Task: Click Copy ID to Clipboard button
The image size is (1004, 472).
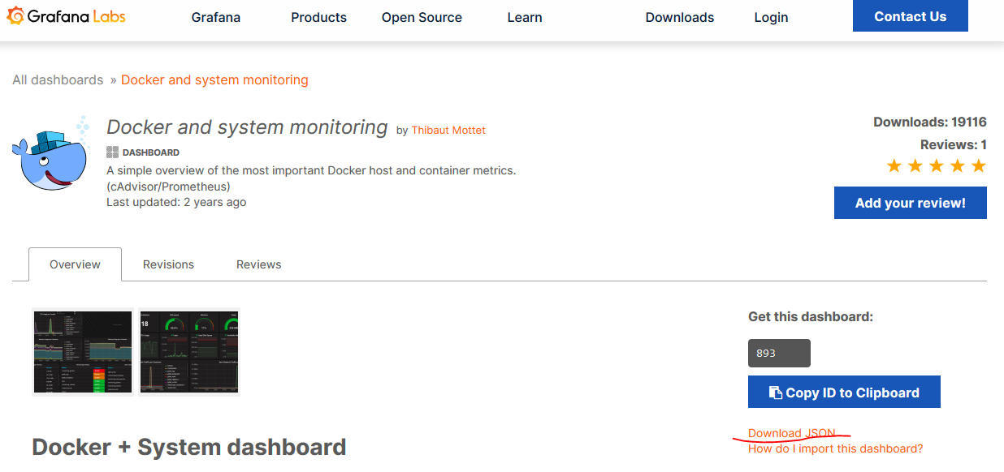Action: pyautogui.click(x=844, y=392)
